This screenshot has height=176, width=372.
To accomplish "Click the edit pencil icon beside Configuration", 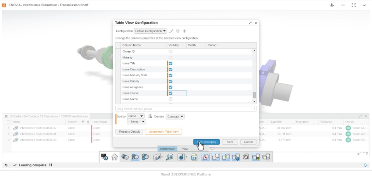I will 171,31.
